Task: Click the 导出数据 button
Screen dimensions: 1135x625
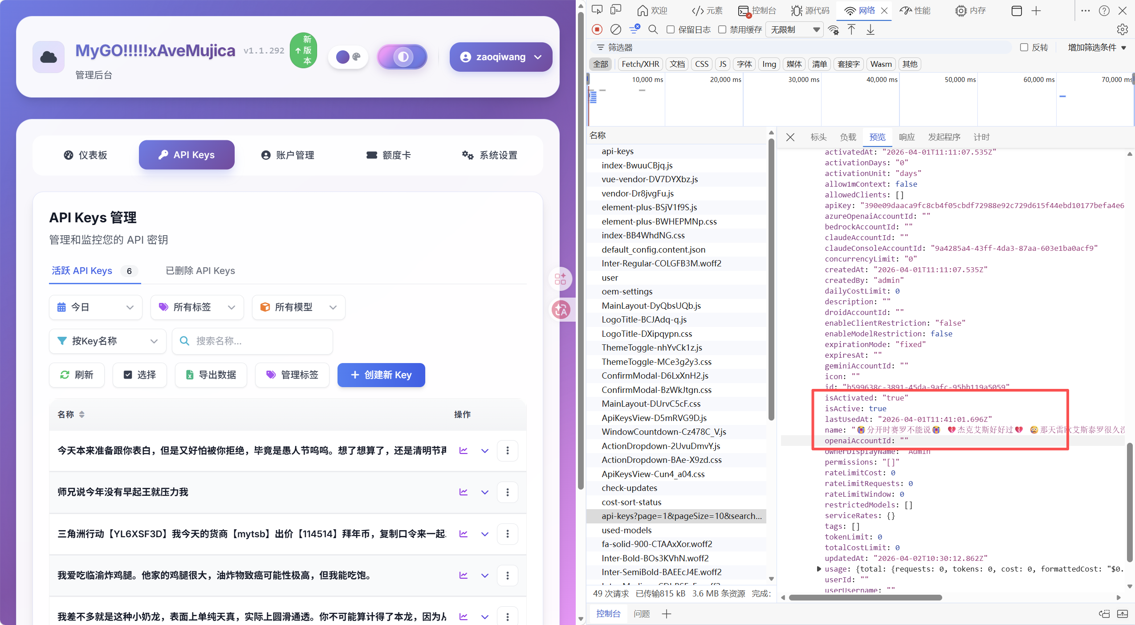Action: [x=211, y=375]
